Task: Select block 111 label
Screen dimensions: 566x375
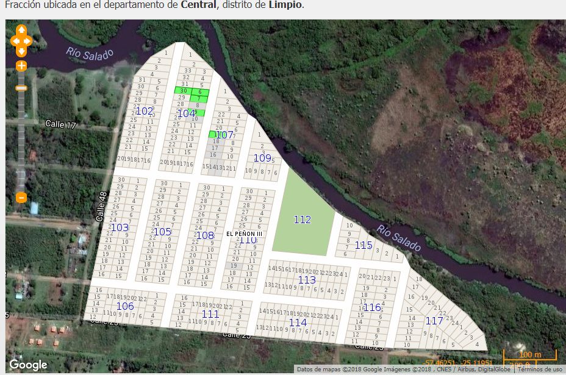Action: tap(210, 314)
